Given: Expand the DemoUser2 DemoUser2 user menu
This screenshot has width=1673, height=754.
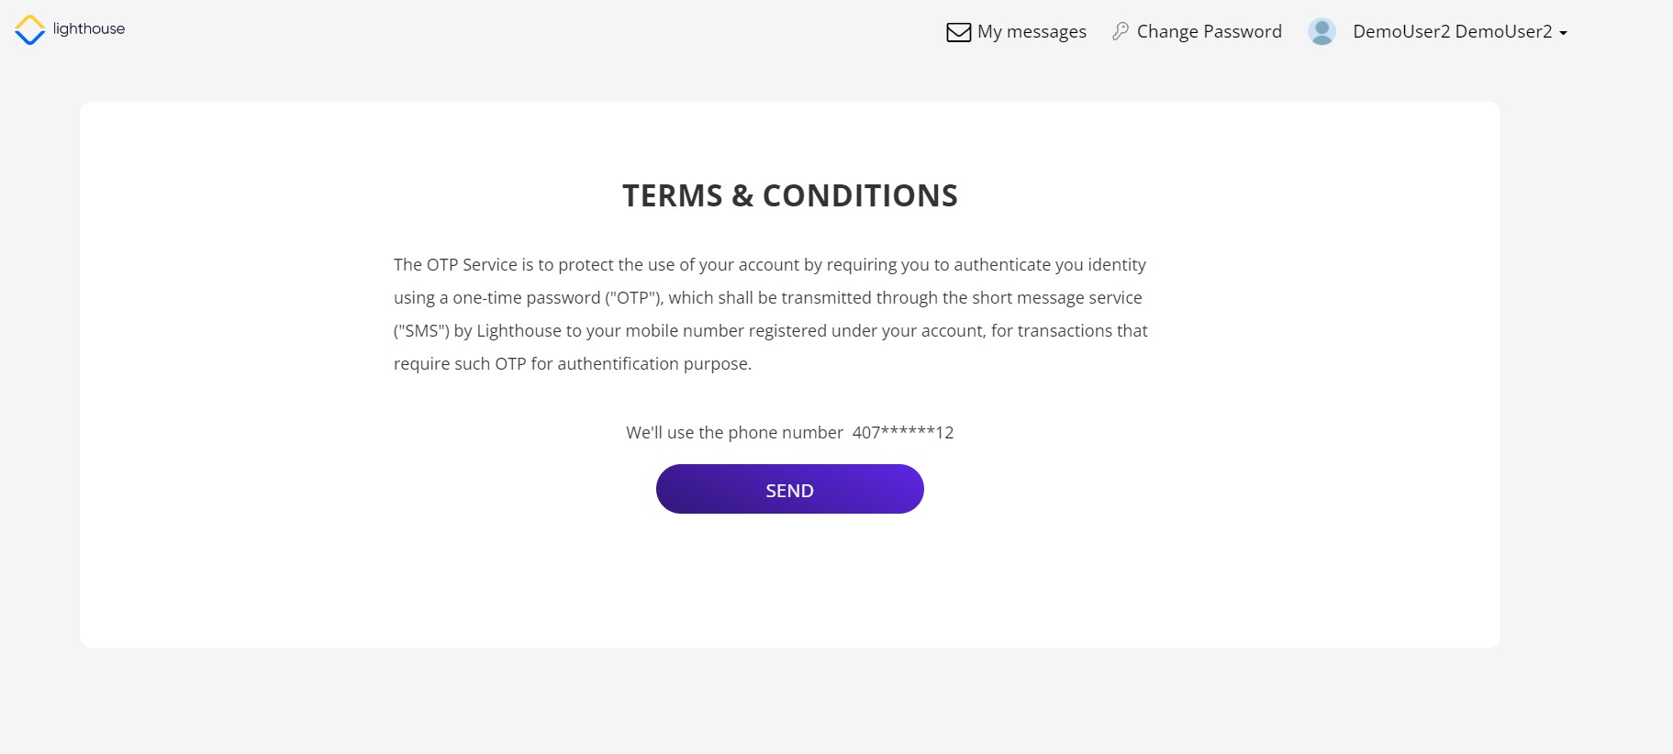Looking at the screenshot, I should pos(1452,31).
